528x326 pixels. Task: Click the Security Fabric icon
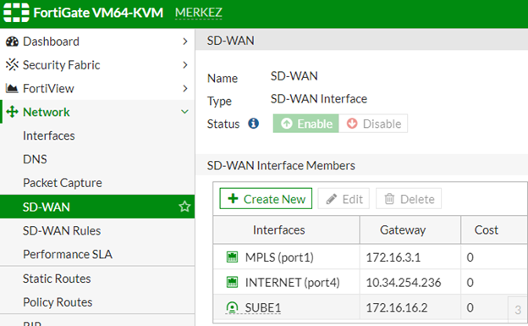point(12,64)
